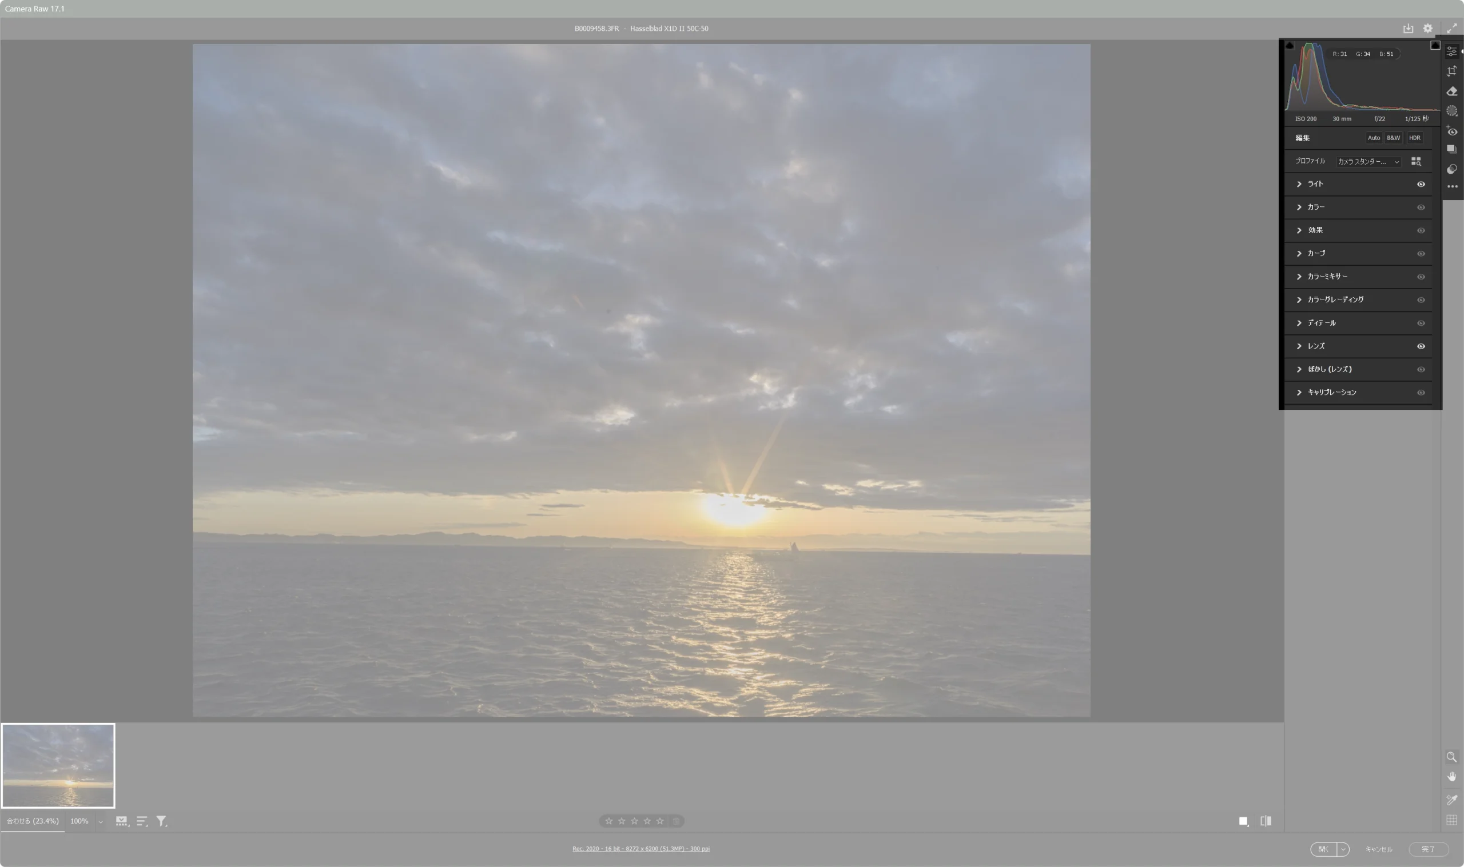Rate the image five stars
This screenshot has height=867, width=1464.
click(660, 821)
